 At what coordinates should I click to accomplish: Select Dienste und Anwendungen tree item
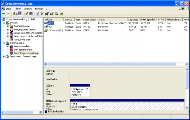pyautogui.click(x=24, y=57)
